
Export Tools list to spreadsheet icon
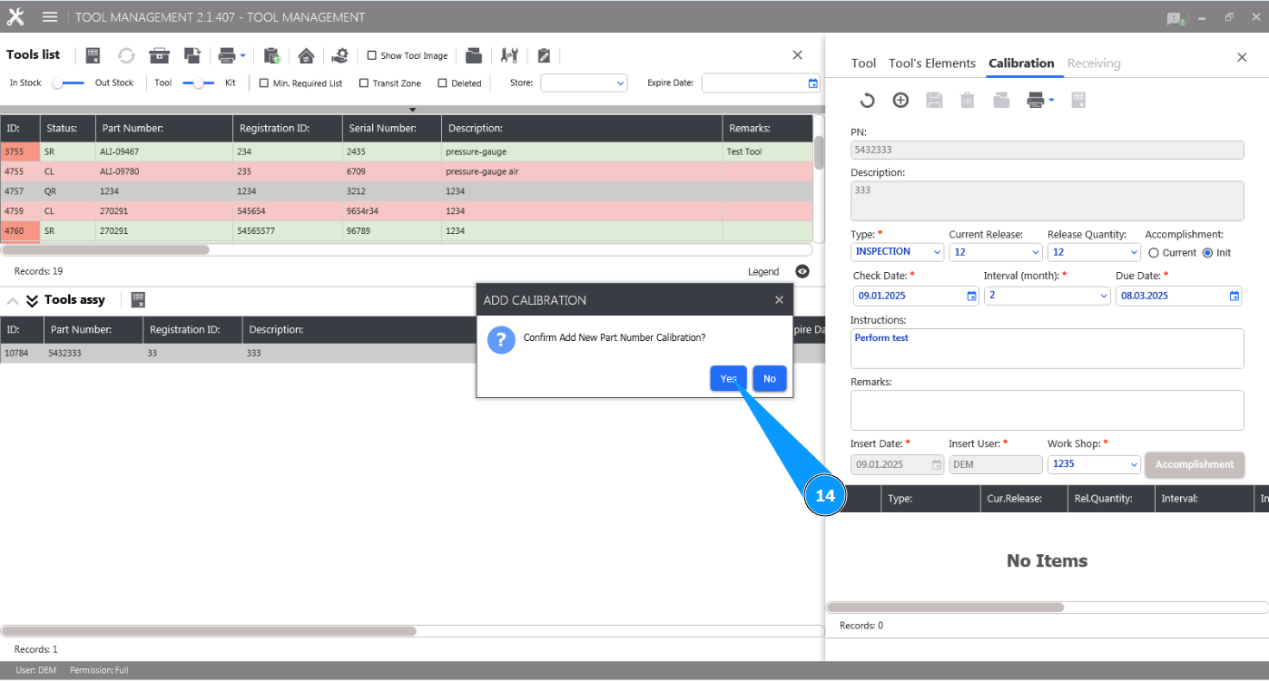pyautogui.click(x=93, y=55)
